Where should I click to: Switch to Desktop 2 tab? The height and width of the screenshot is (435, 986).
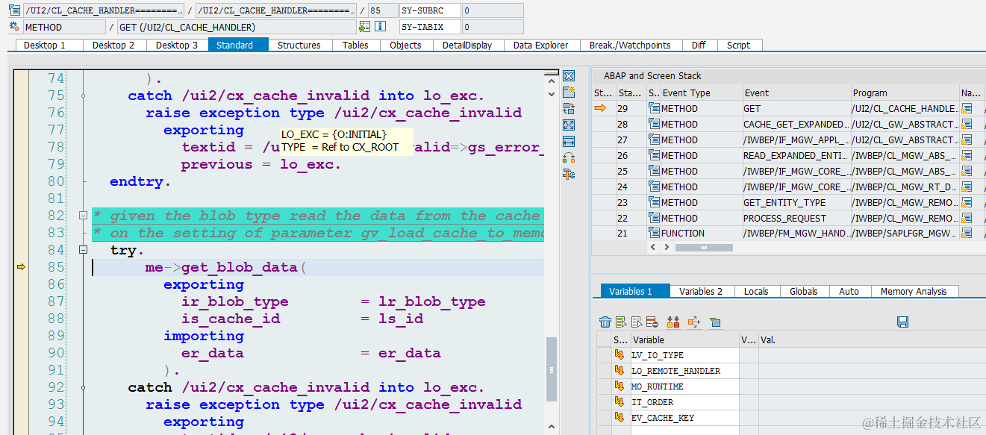pos(113,45)
